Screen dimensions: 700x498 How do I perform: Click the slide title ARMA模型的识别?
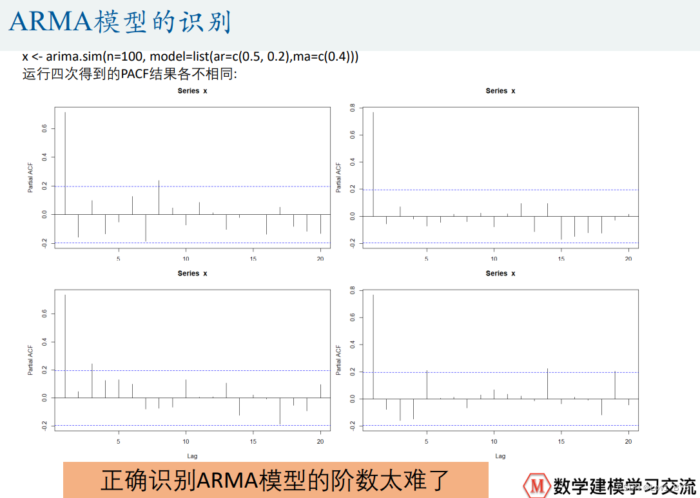120,23
